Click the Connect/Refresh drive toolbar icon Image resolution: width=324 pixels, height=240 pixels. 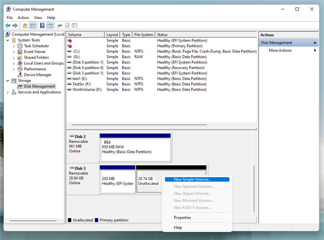[60, 26]
